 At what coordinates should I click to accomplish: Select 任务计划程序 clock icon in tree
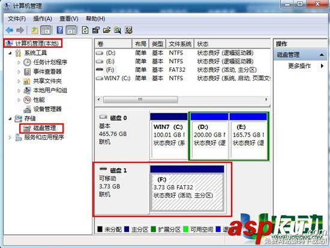click(27, 62)
